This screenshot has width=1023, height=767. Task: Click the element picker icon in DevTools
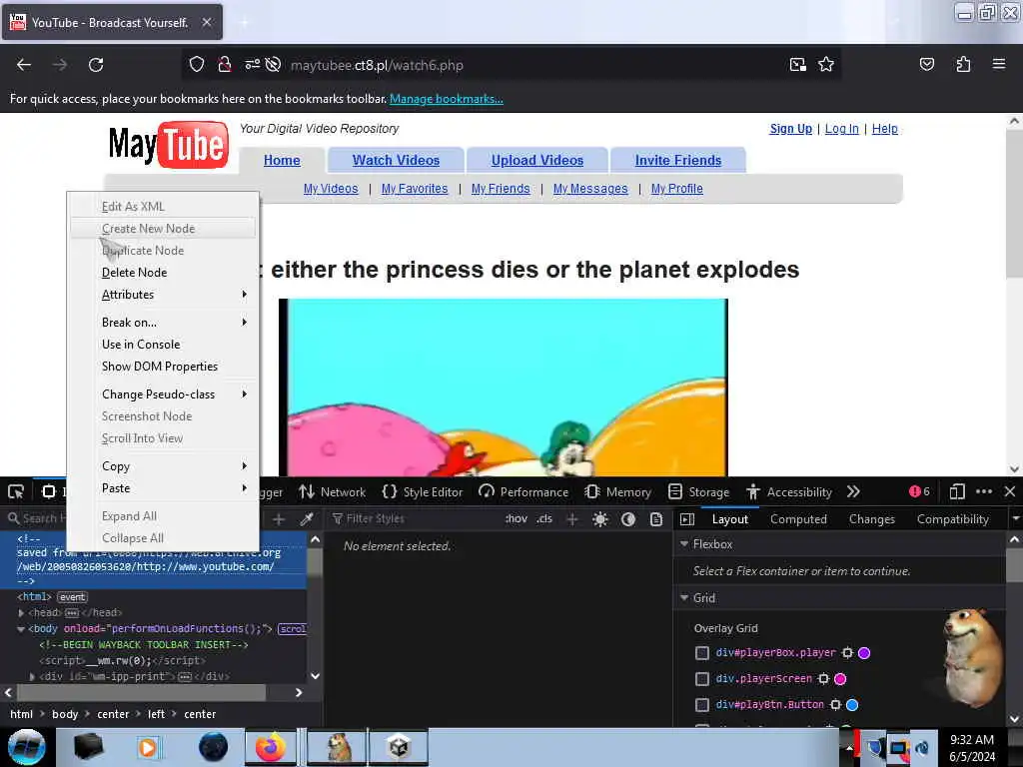pyautogui.click(x=16, y=491)
